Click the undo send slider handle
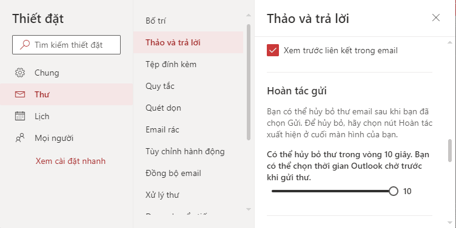 (x=393, y=191)
